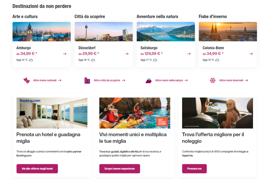This screenshot has width=266, height=181.
Task: Click the snowflake winter icon
Action: (x=213, y=80)
